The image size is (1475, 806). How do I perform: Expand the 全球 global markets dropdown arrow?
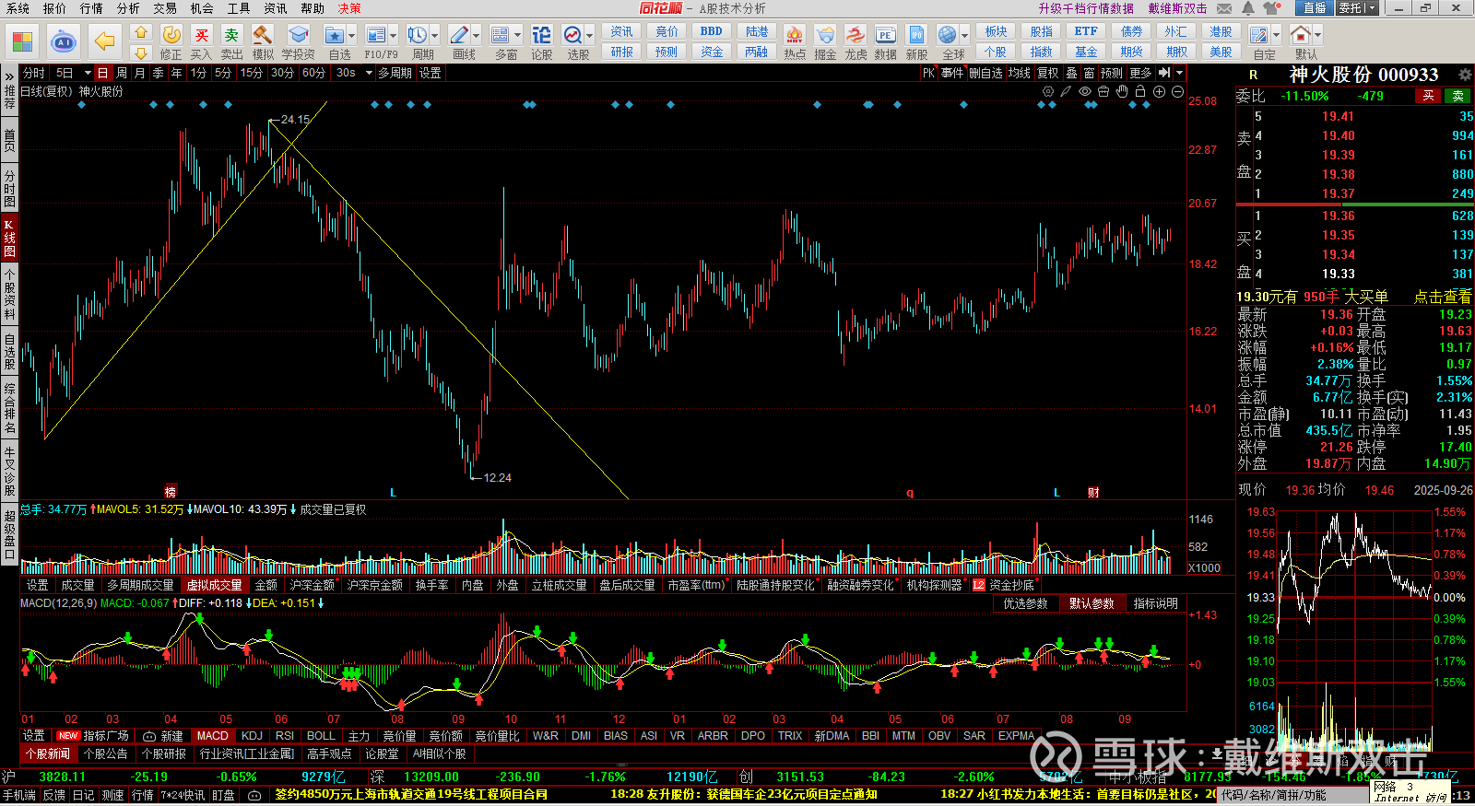[964, 35]
